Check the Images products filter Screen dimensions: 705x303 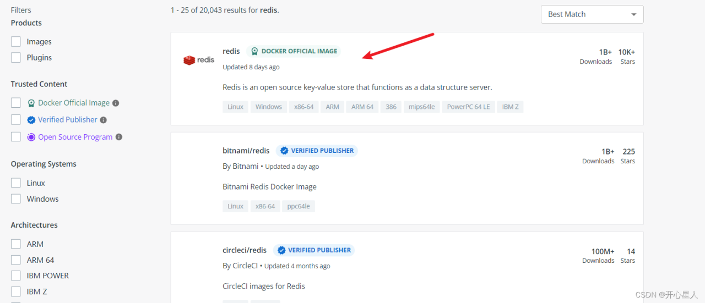click(x=16, y=42)
